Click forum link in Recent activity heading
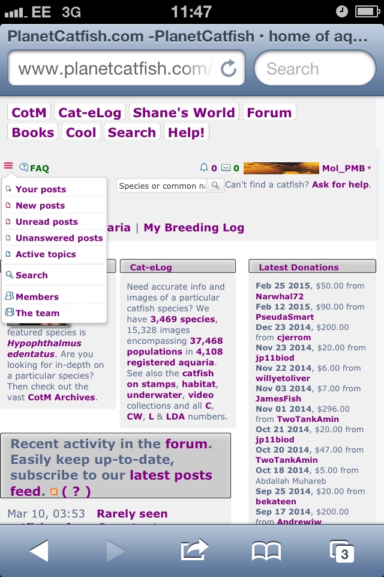Viewport: 384px width, 577px height. pyautogui.click(x=186, y=444)
